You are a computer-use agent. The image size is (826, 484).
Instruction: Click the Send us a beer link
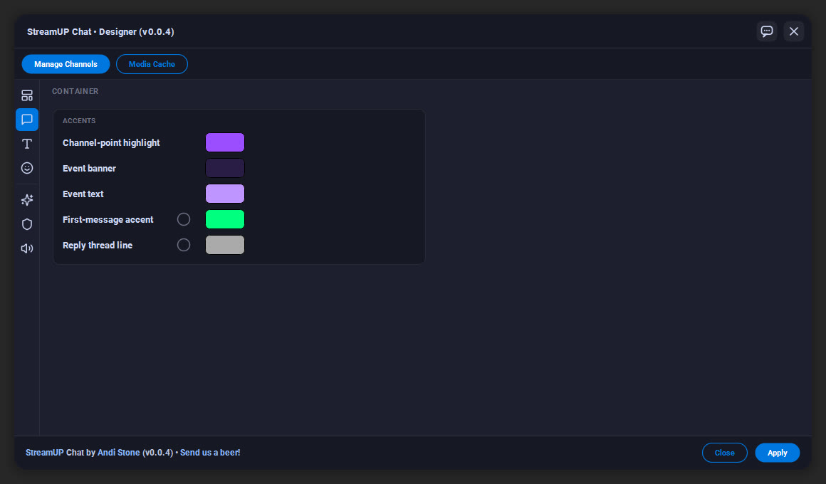[x=210, y=453]
